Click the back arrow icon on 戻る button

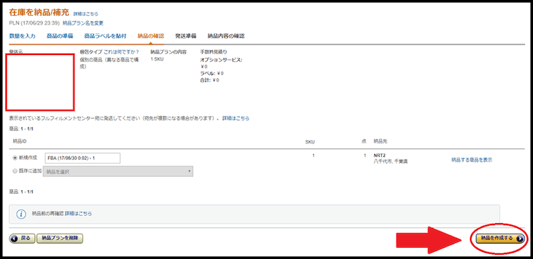(14, 238)
